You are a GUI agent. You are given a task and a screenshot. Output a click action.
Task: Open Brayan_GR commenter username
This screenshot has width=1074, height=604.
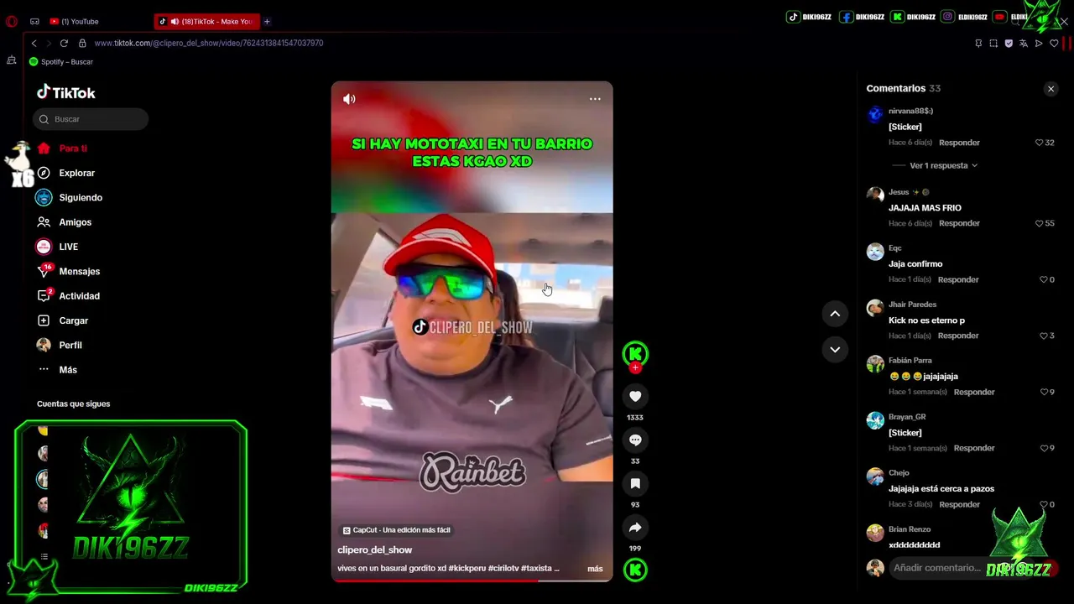pos(907,417)
